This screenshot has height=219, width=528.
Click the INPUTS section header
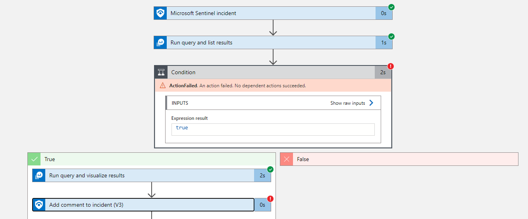[273, 103]
